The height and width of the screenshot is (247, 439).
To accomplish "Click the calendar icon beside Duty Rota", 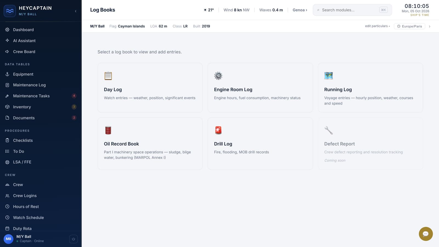I will coord(7,228).
